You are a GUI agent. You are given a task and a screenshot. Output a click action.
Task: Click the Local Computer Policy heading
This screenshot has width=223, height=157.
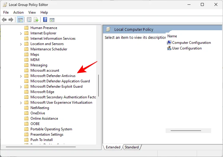(x=134, y=30)
